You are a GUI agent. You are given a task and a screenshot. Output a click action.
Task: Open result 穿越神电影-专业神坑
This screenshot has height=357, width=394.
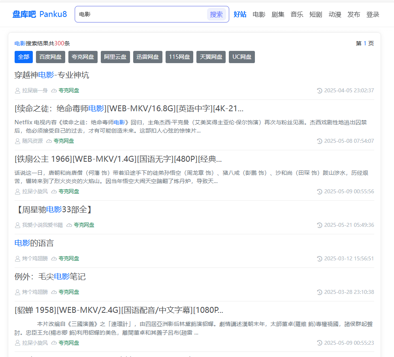click(x=52, y=75)
